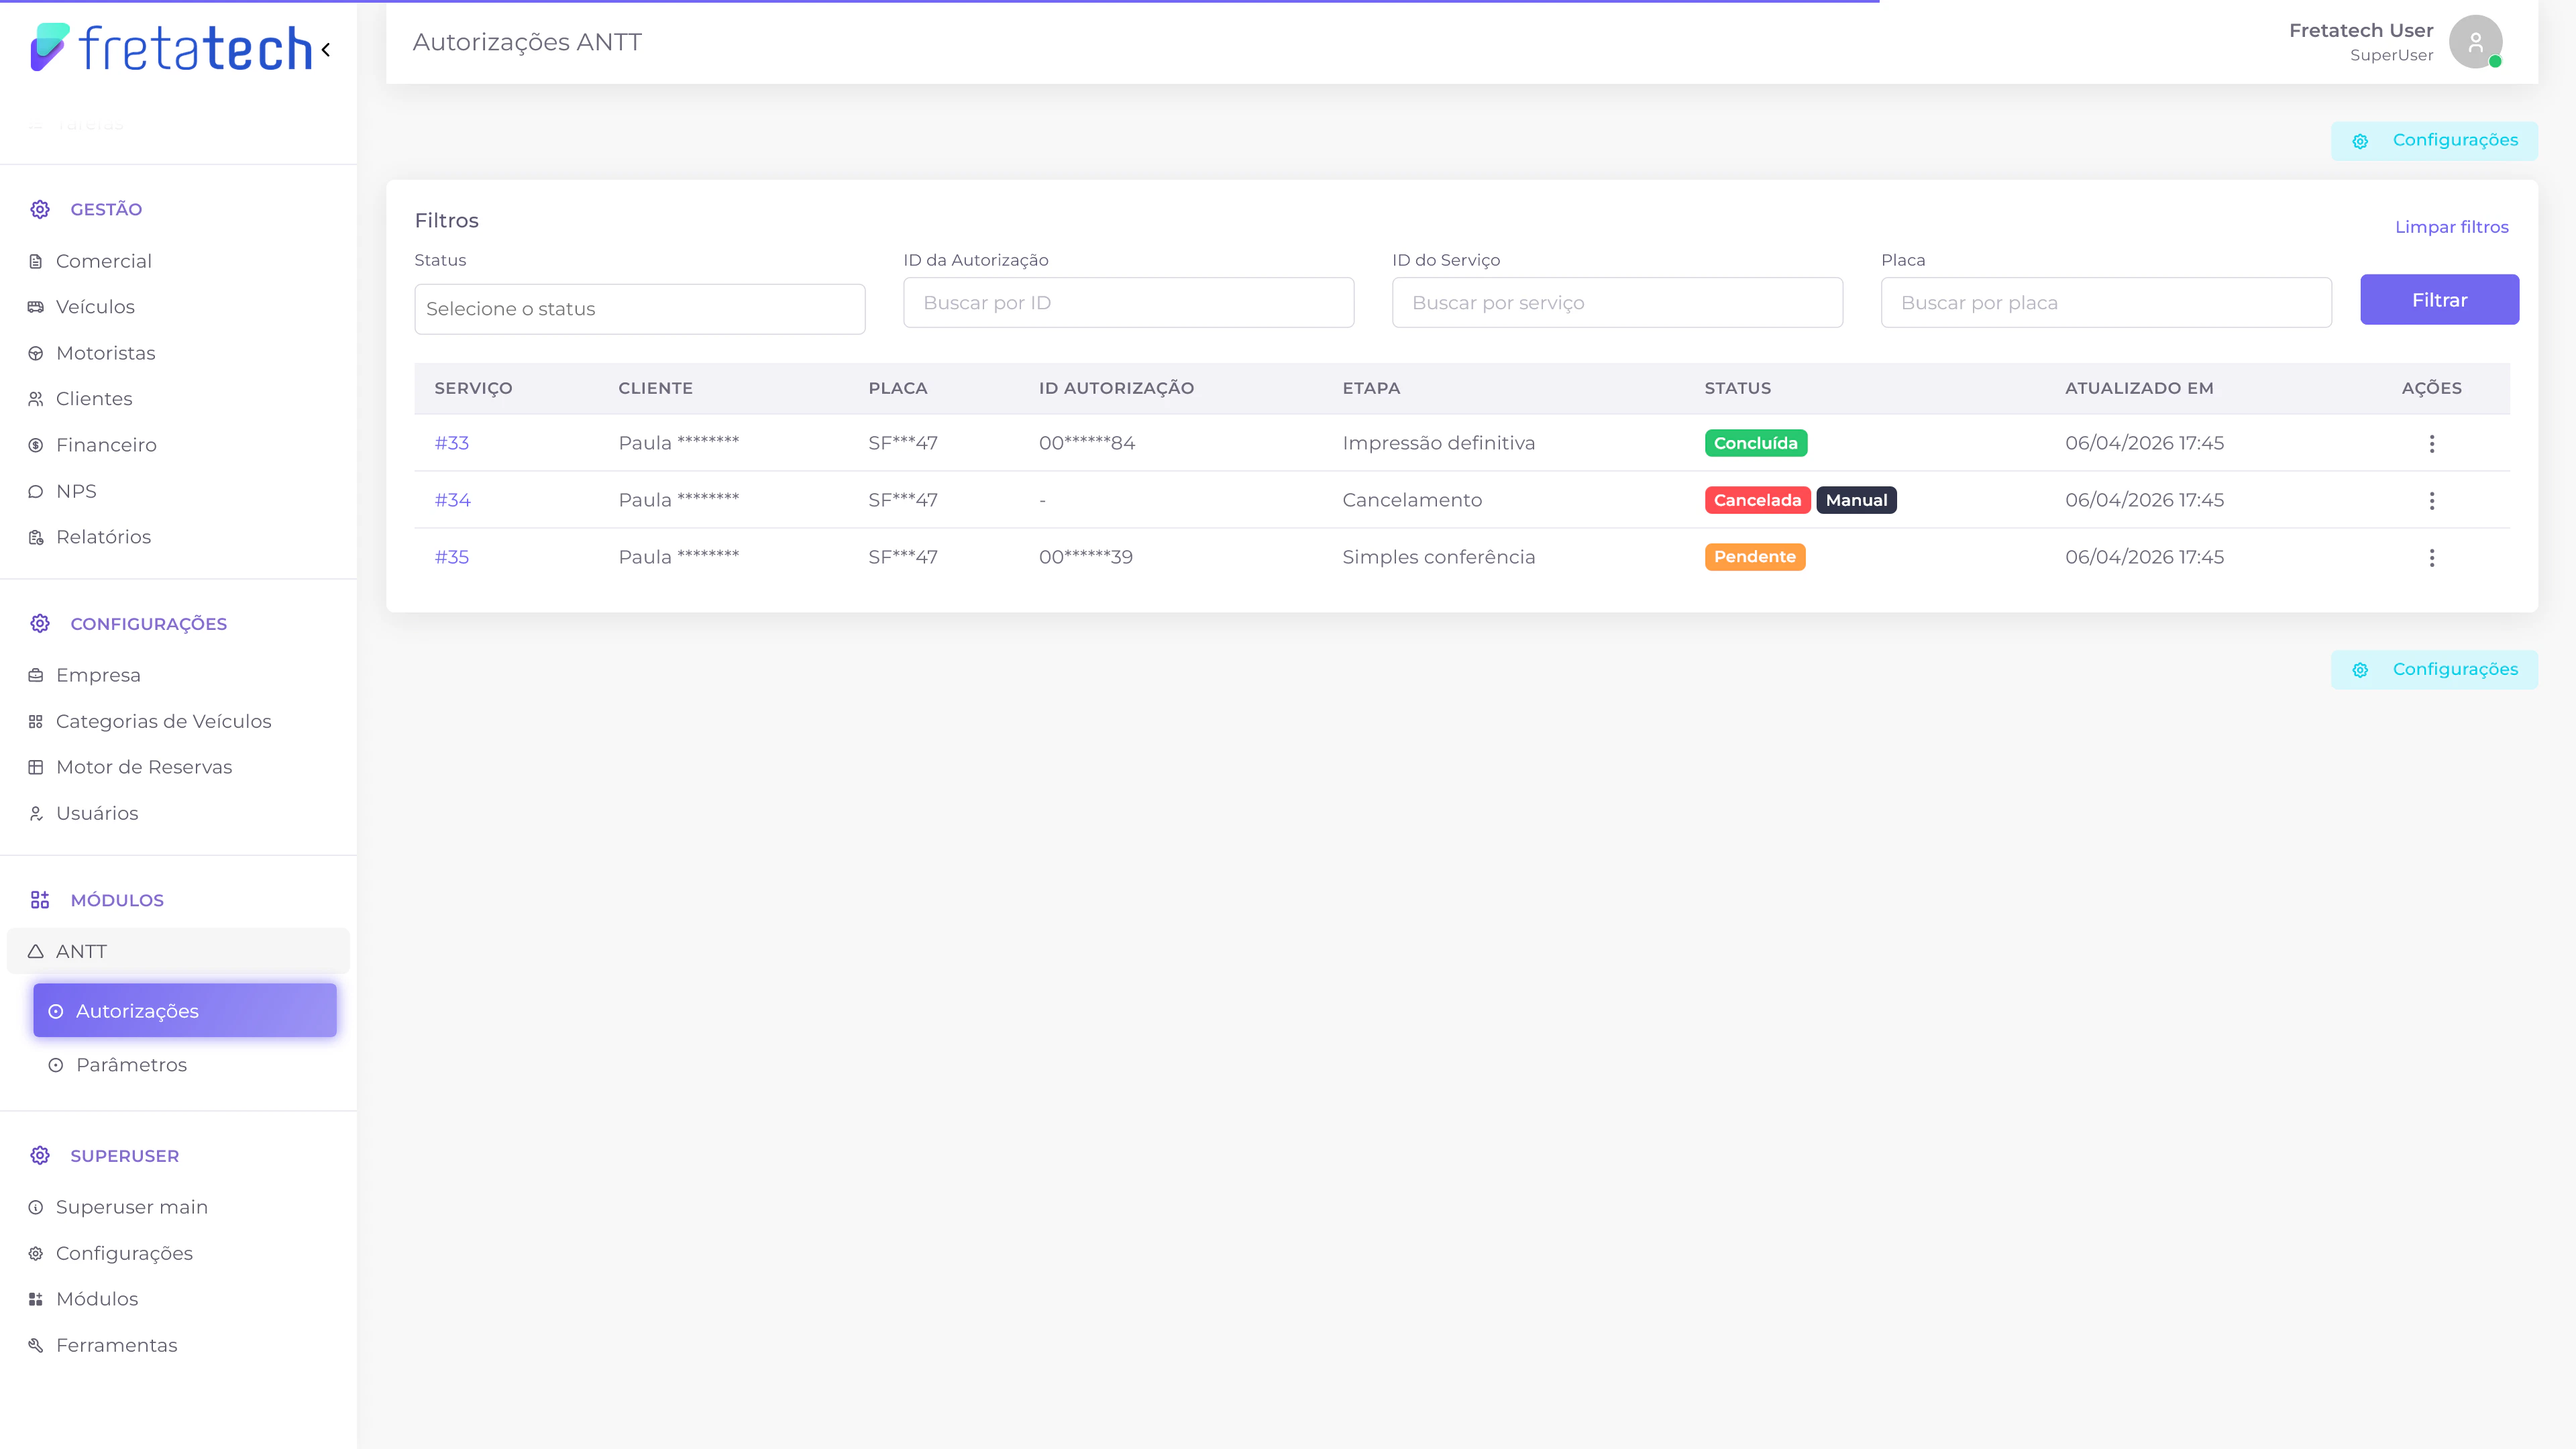2576x1449 pixels.
Task: Open service link #34
Action: tap(452, 500)
